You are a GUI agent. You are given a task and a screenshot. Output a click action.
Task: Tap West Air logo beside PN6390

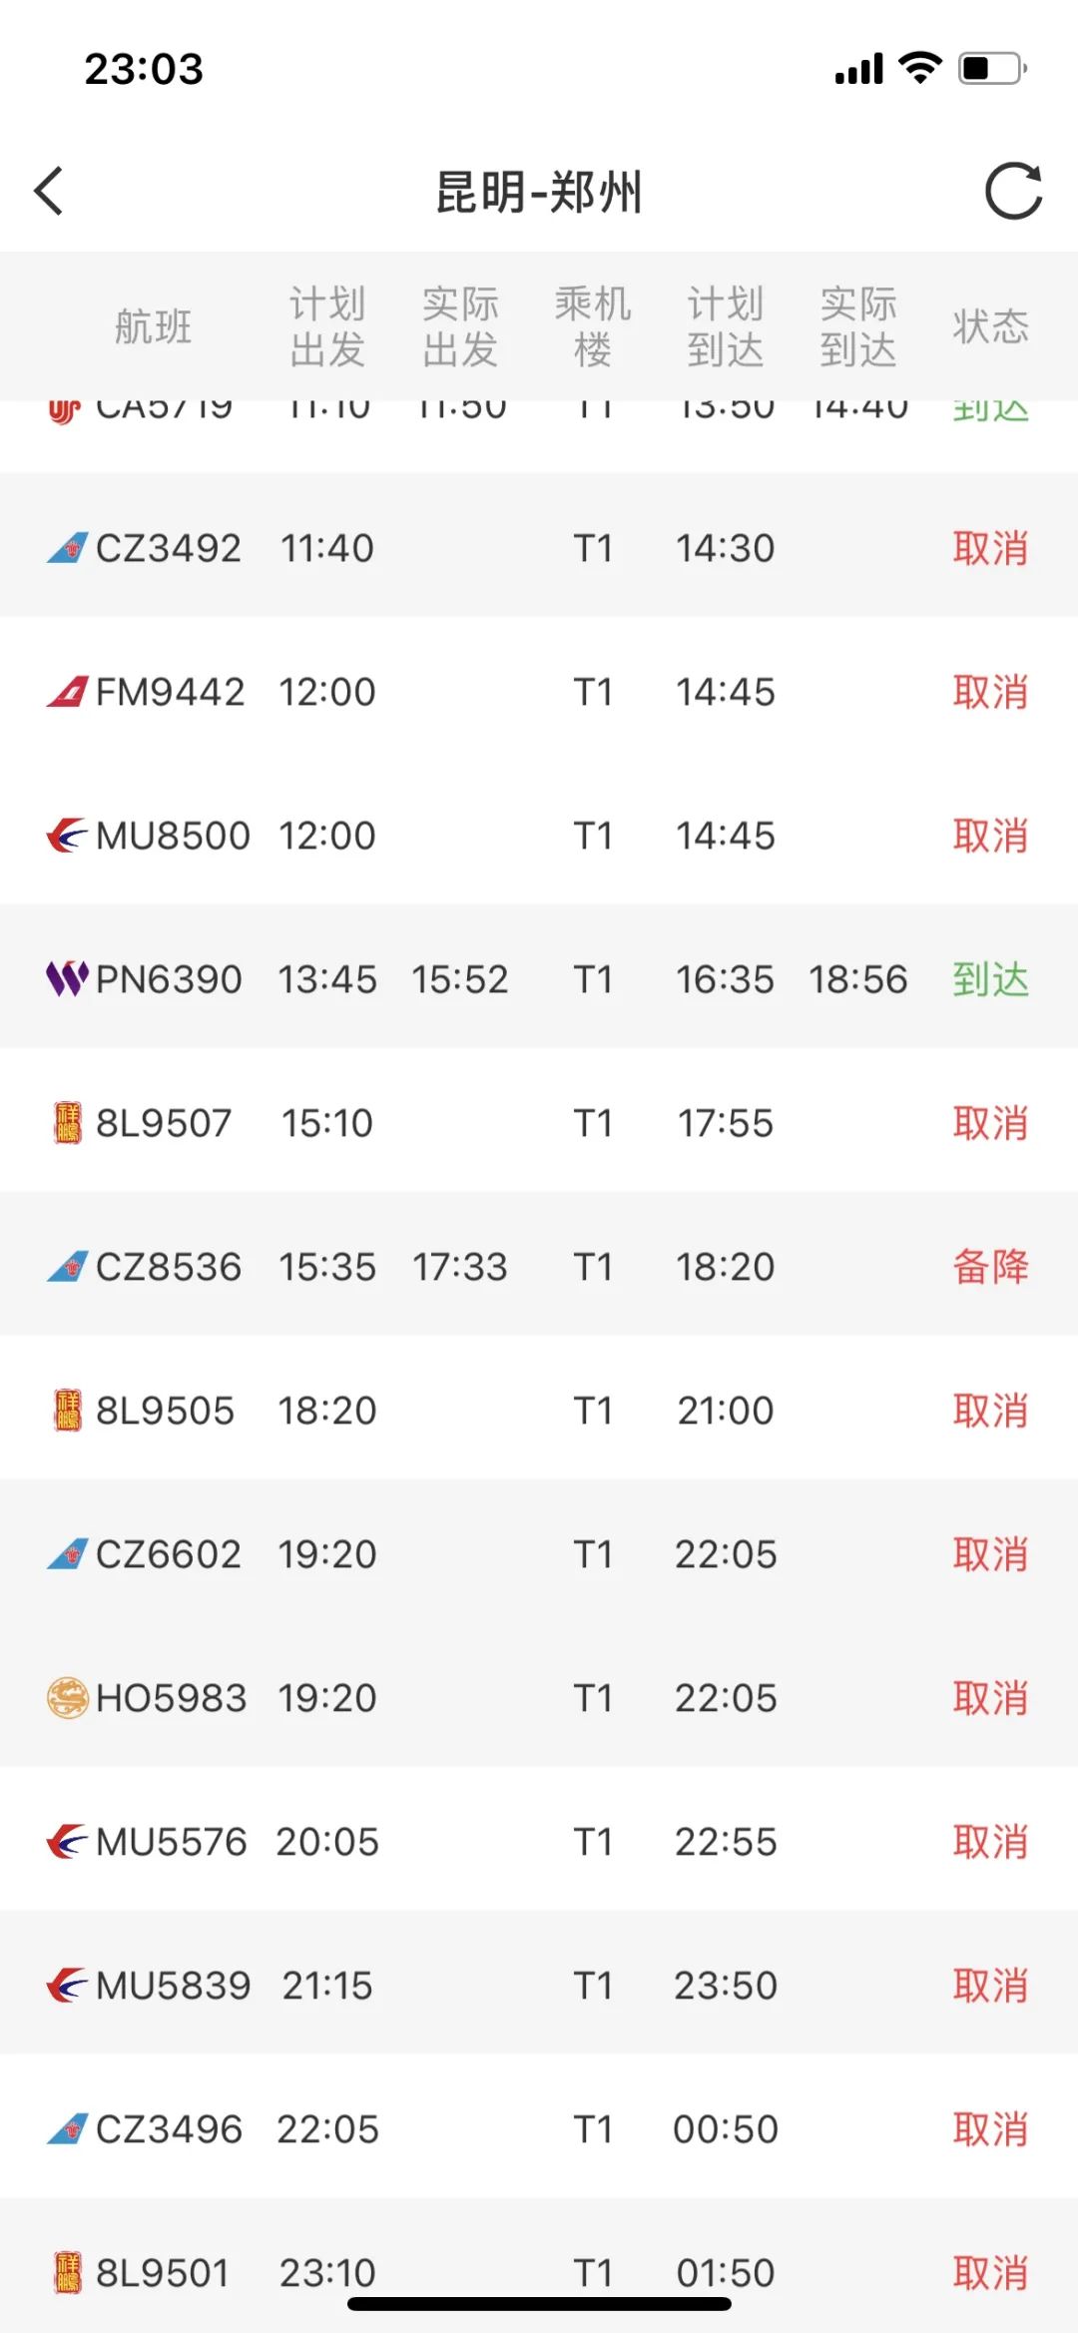[x=67, y=979]
